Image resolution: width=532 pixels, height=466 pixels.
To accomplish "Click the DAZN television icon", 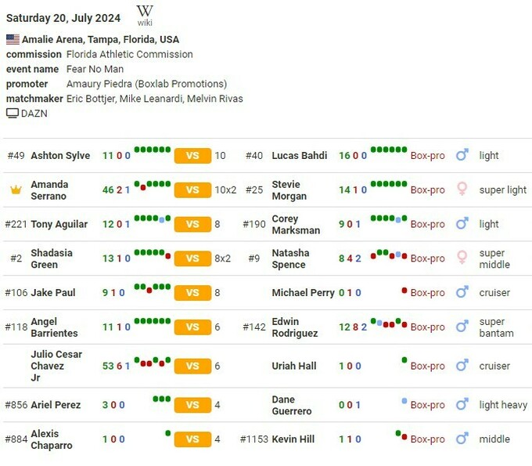I will click(x=13, y=114).
